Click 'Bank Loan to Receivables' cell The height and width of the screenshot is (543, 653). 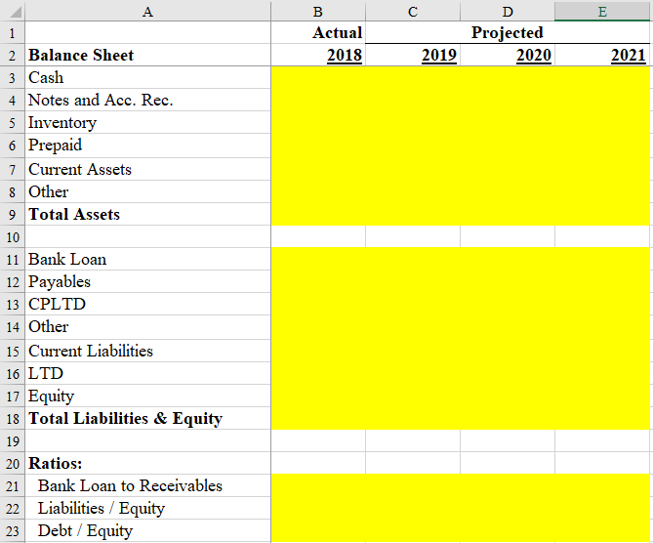[147, 486]
